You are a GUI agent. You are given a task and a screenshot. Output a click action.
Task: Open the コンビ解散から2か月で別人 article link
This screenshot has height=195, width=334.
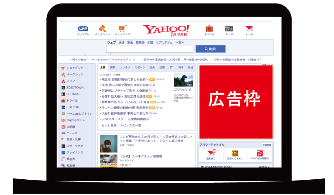[156, 139]
